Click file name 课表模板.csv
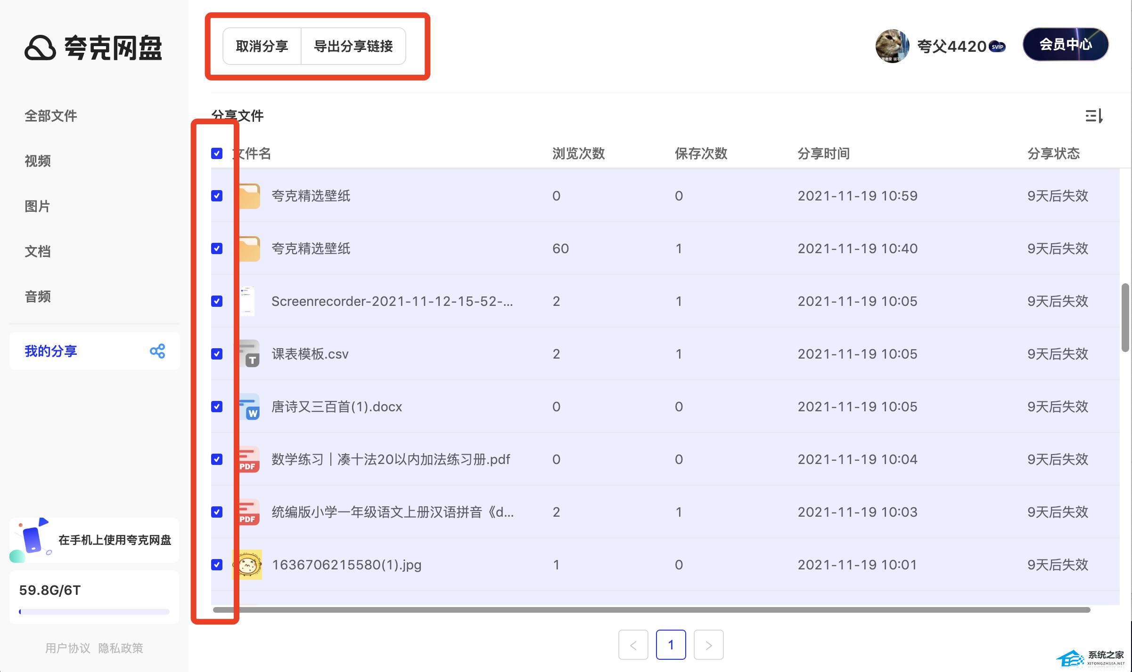The height and width of the screenshot is (672, 1132). coord(310,354)
